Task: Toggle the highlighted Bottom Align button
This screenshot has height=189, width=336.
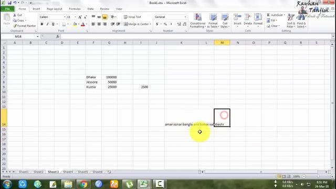Action: (104, 17)
